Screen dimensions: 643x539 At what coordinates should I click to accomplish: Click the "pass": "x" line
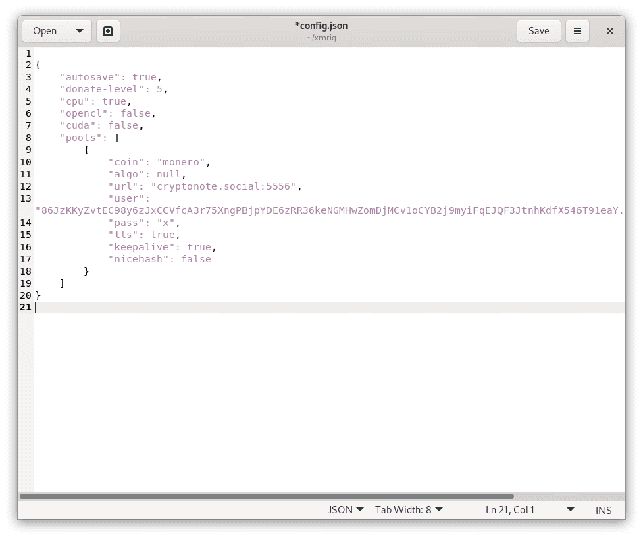point(144,223)
